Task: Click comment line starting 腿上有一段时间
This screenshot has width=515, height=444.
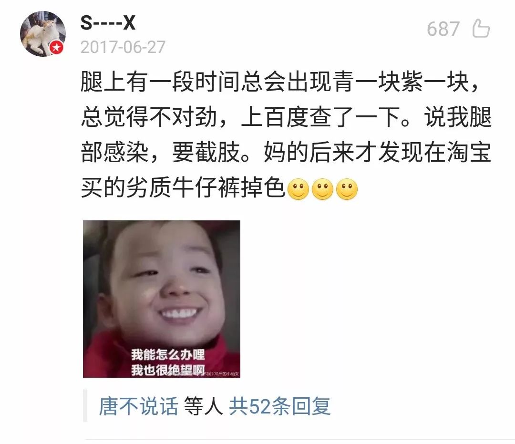Action: 280,82
